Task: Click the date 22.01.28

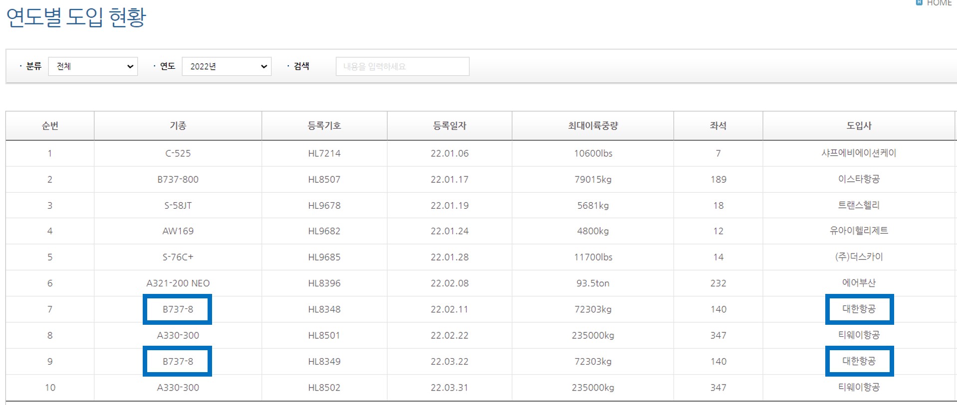Action: [450, 257]
